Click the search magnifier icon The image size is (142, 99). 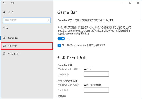tap(48, 20)
